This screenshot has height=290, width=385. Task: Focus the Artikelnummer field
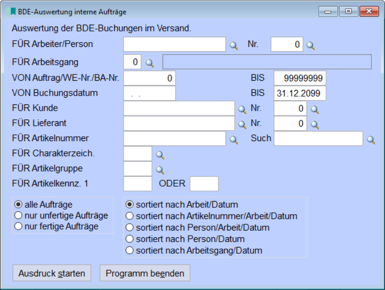click(175, 139)
